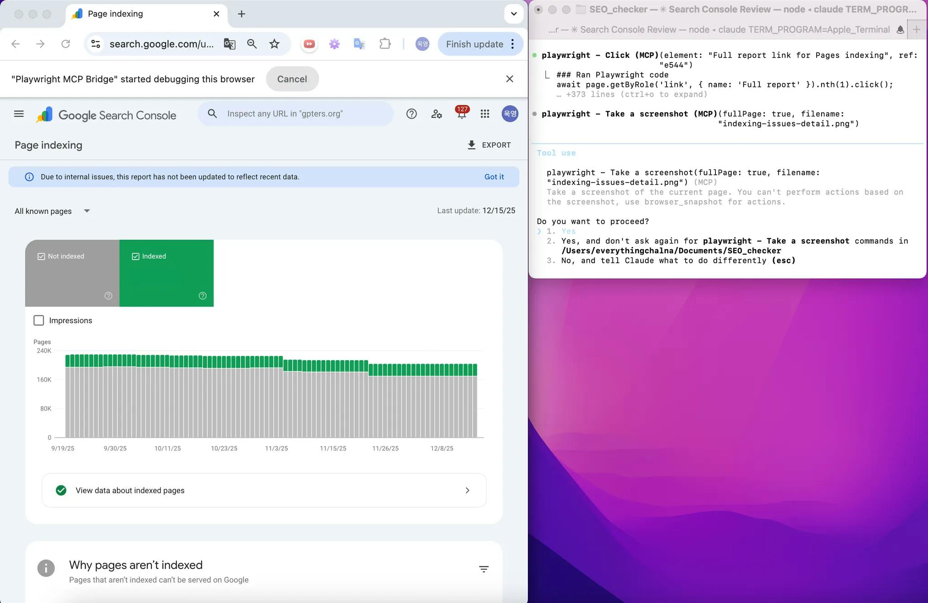
Task: Enable the Impressions checkbox
Action: point(39,320)
